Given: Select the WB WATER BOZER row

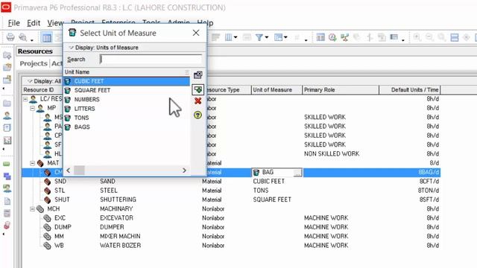Looking at the screenshot, I should coord(231,245).
